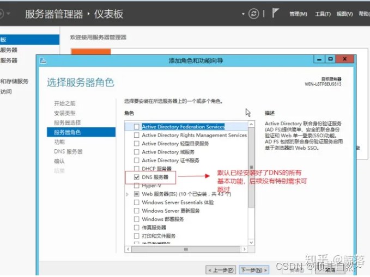Open 视图(V) menu

pyautogui.click(x=344, y=14)
